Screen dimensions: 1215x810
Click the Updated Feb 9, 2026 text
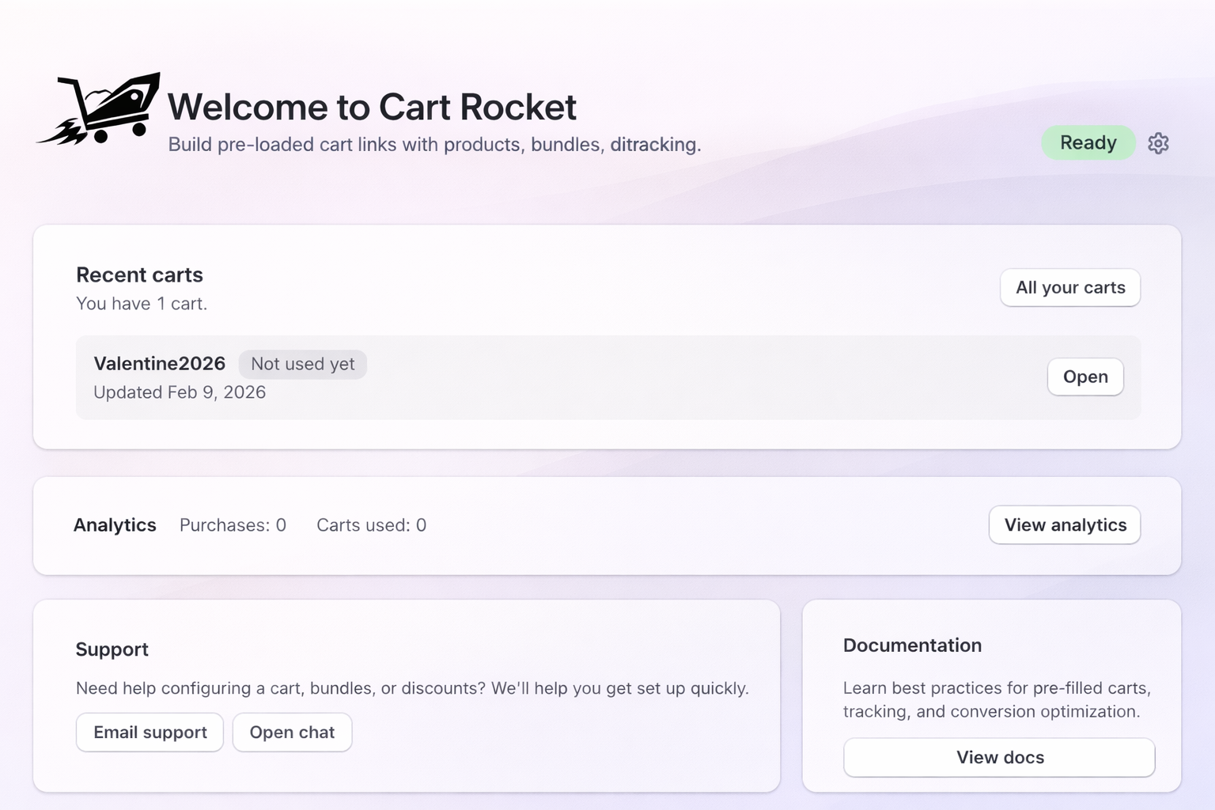[x=180, y=392]
